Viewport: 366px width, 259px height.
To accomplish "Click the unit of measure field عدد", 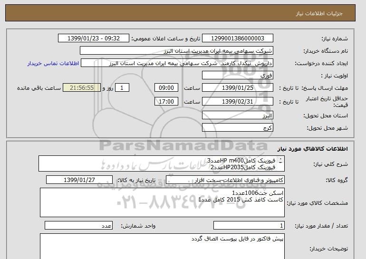I will (78, 225).
